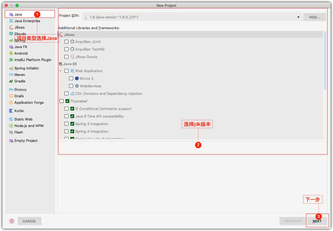Collapse the Web Application tree node
Screen dimensions: 333x231
click(x=61, y=71)
